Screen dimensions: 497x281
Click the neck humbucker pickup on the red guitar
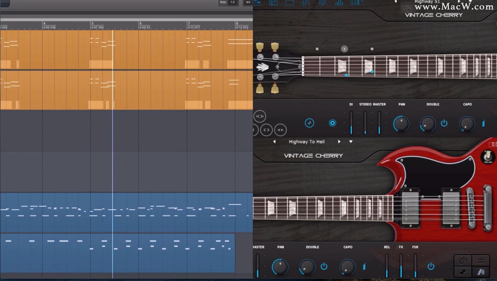[410, 208]
